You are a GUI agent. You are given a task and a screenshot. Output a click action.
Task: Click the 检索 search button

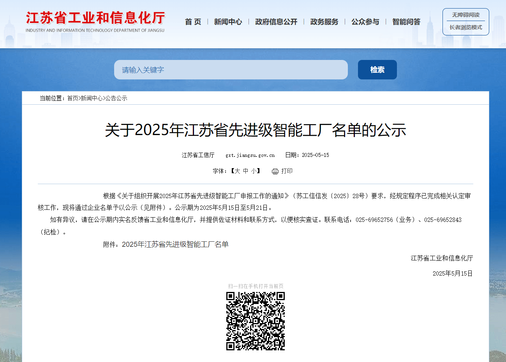click(377, 70)
